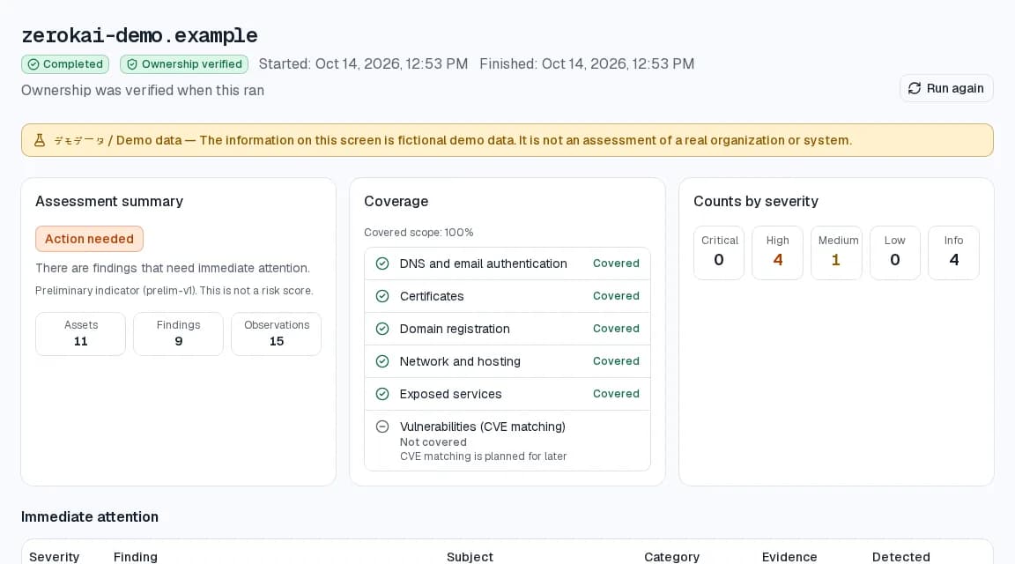Click Covered status for Certificates
1015x564 pixels.
tap(616, 296)
